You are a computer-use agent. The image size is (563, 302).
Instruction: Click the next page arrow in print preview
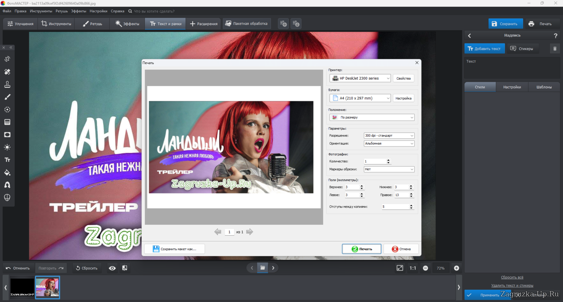pyautogui.click(x=250, y=232)
